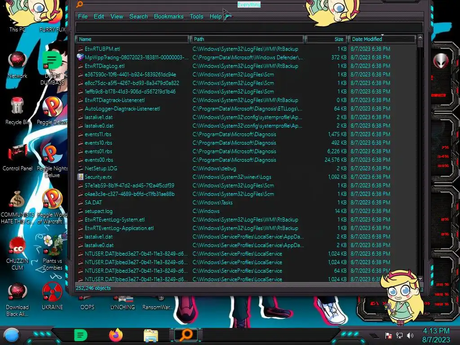Open network tray icon

click(399, 335)
